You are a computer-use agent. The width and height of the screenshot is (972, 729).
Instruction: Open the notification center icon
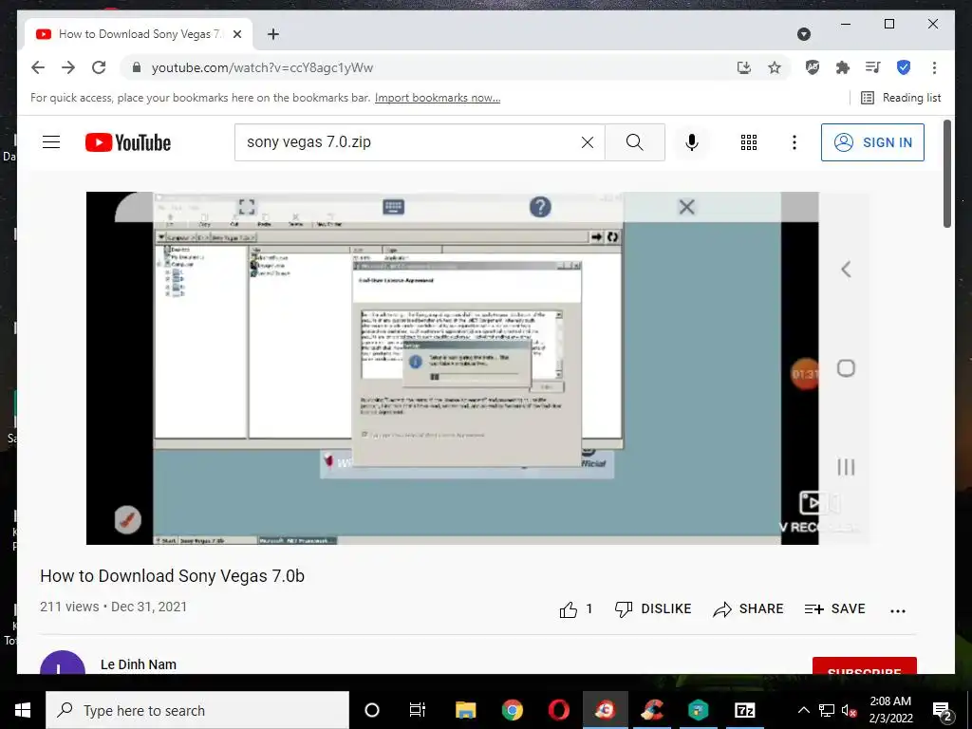[x=943, y=711]
